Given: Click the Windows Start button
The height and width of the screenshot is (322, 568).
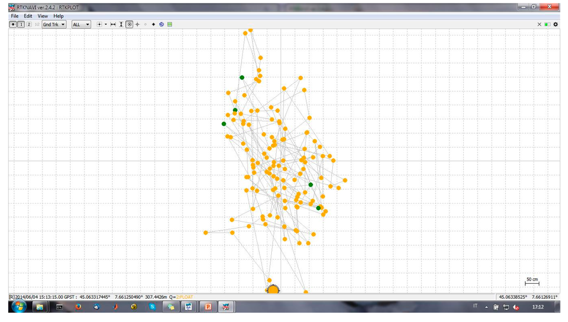Looking at the screenshot, I should 18,307.
